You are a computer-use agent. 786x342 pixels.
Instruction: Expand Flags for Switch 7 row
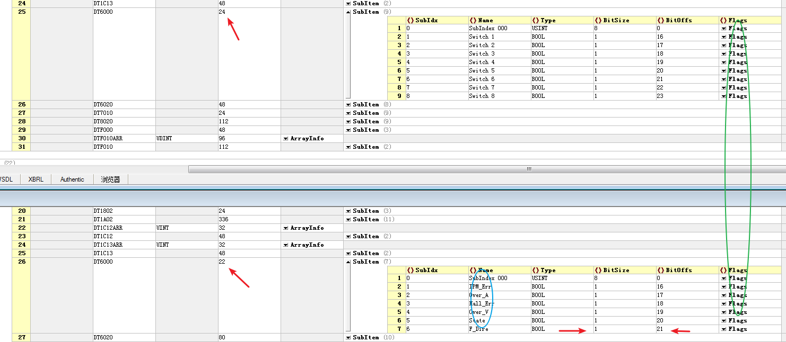[723, 88]
